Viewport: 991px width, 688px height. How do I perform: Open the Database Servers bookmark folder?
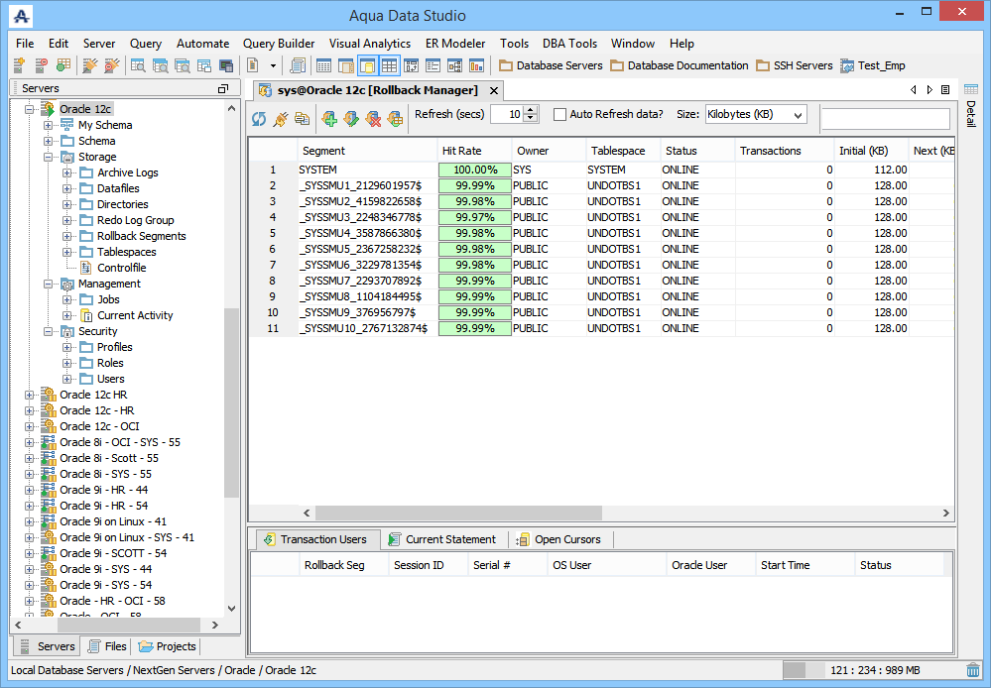click(x=551, y=65)
